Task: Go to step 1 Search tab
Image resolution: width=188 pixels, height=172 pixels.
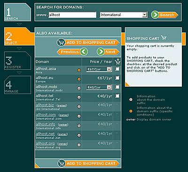Action: (x=17, y=12)
